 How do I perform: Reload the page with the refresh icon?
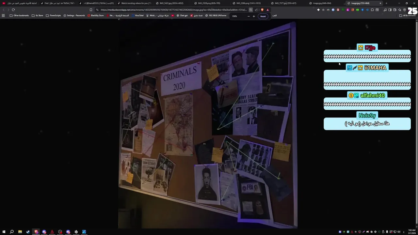coord(13,10)
